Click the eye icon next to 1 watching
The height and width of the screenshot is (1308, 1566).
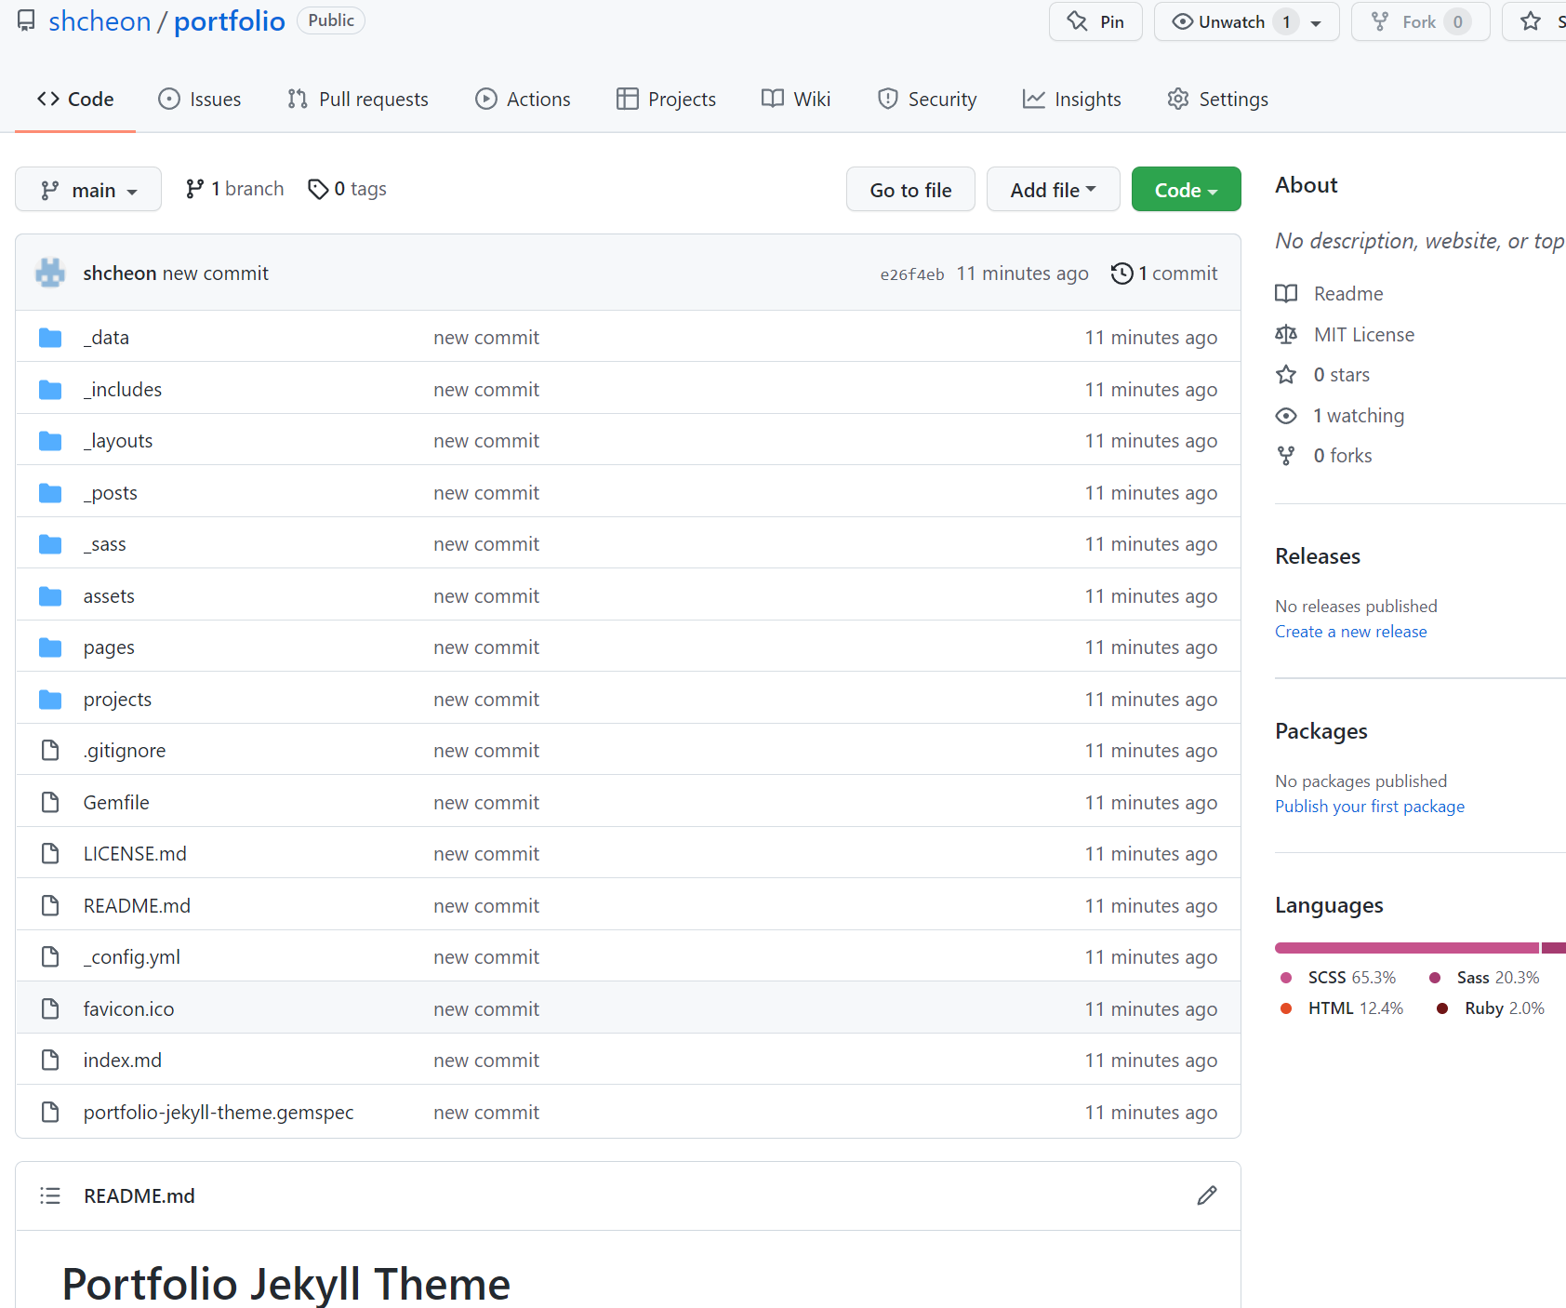pos(1286,416)
